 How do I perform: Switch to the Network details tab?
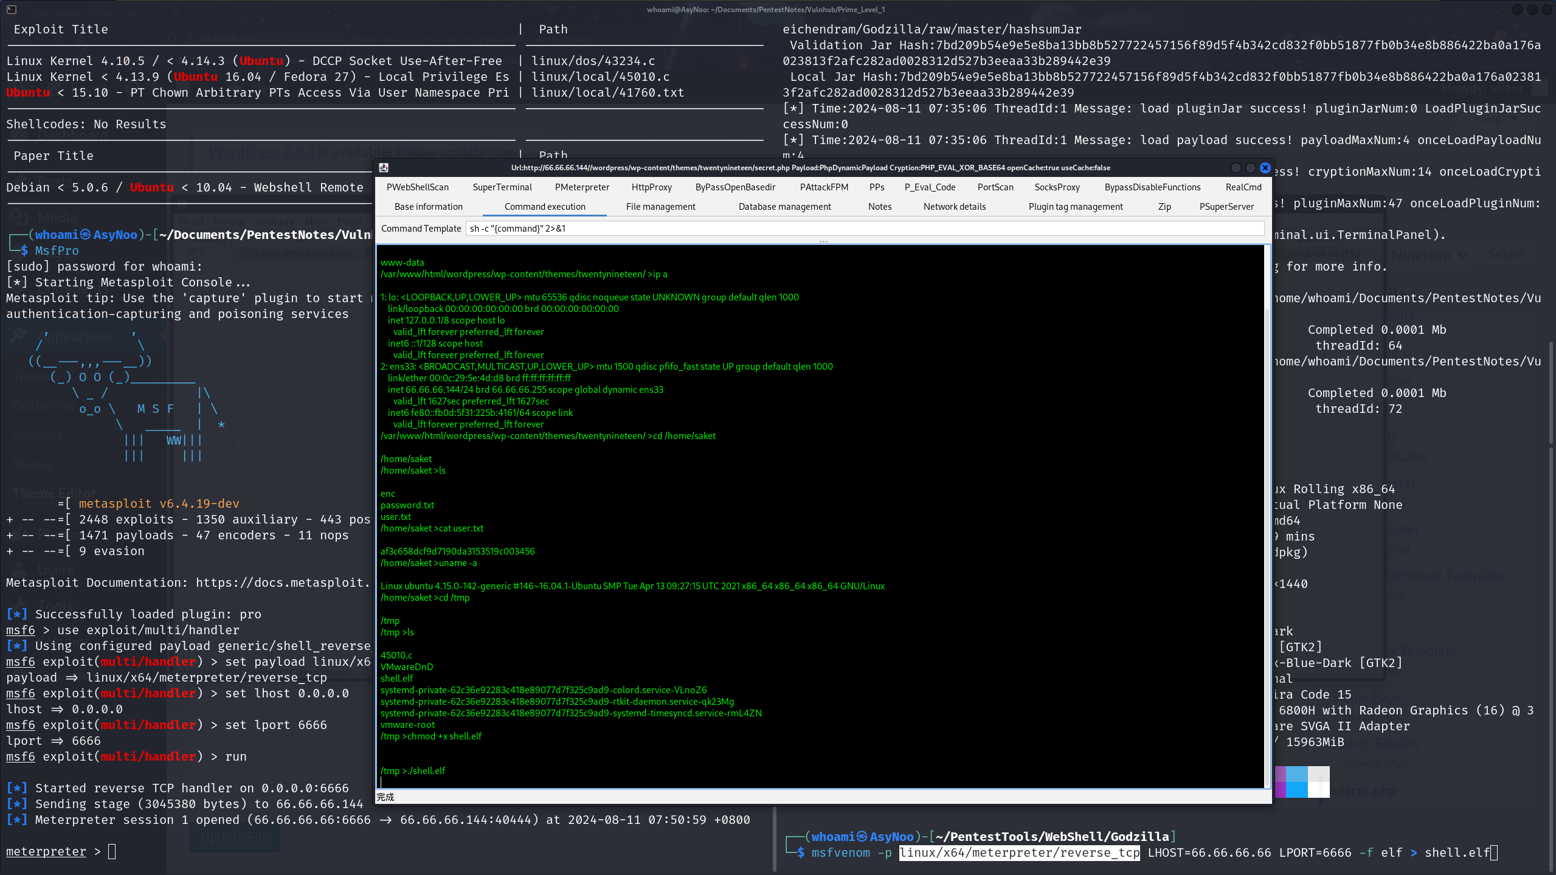(x=955, y=207)
